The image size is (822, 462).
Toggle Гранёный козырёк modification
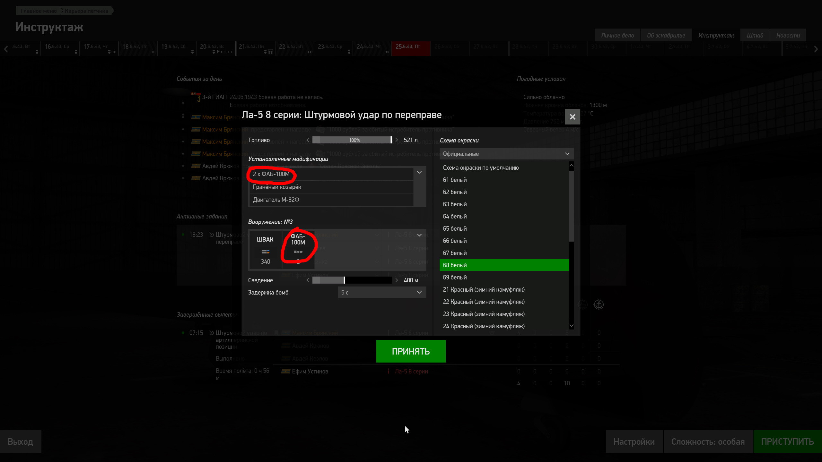(331, 187)
